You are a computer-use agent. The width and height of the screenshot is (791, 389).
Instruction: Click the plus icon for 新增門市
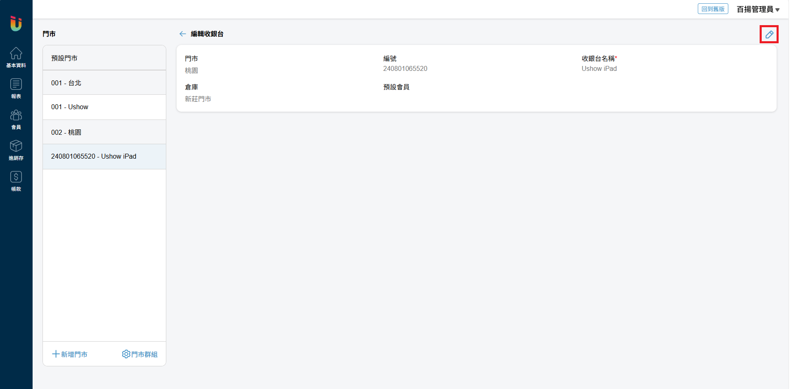point(56,354)
